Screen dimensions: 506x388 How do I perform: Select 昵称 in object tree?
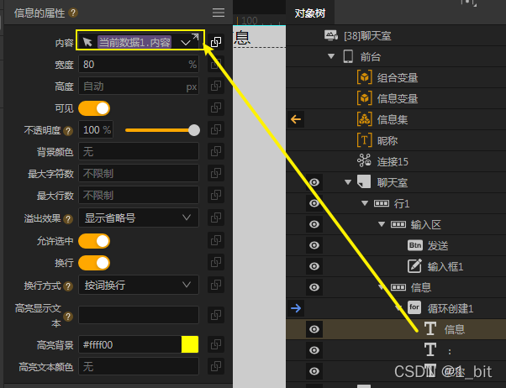click(x=387, y=140)
